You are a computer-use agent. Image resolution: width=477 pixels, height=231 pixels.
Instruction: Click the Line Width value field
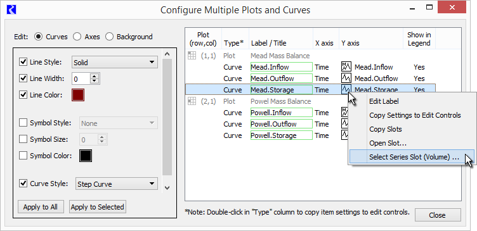[81, 79]
